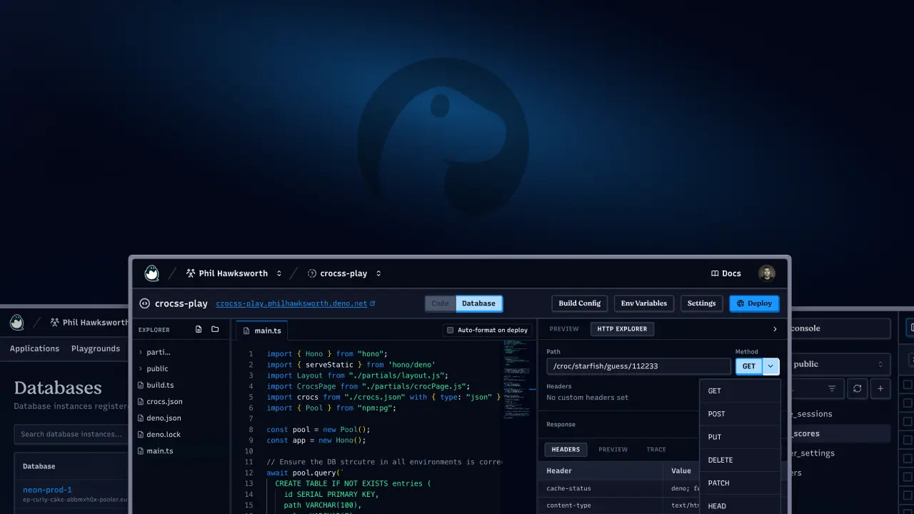Open Docs from the top bar
Image resolution: width=914 pixels, height=514 pixels.
(727, 273)
